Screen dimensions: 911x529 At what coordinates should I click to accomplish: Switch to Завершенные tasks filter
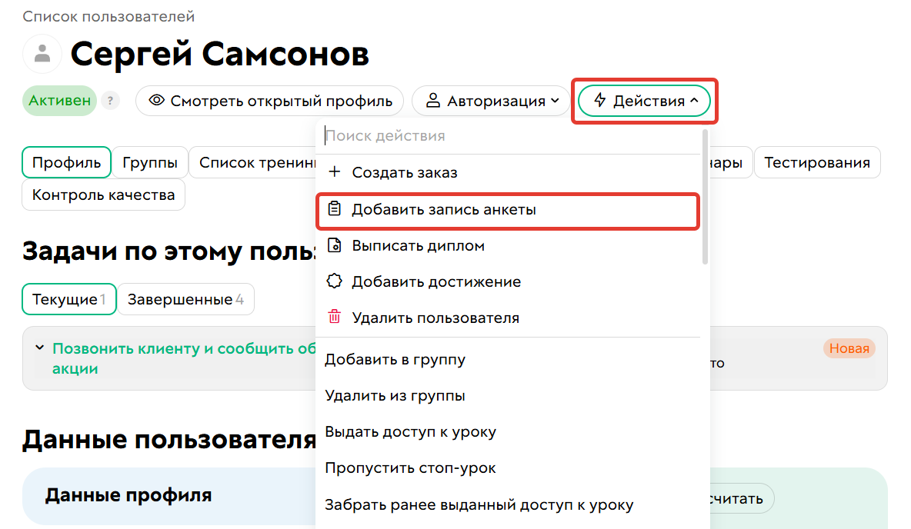coord(185,299)
